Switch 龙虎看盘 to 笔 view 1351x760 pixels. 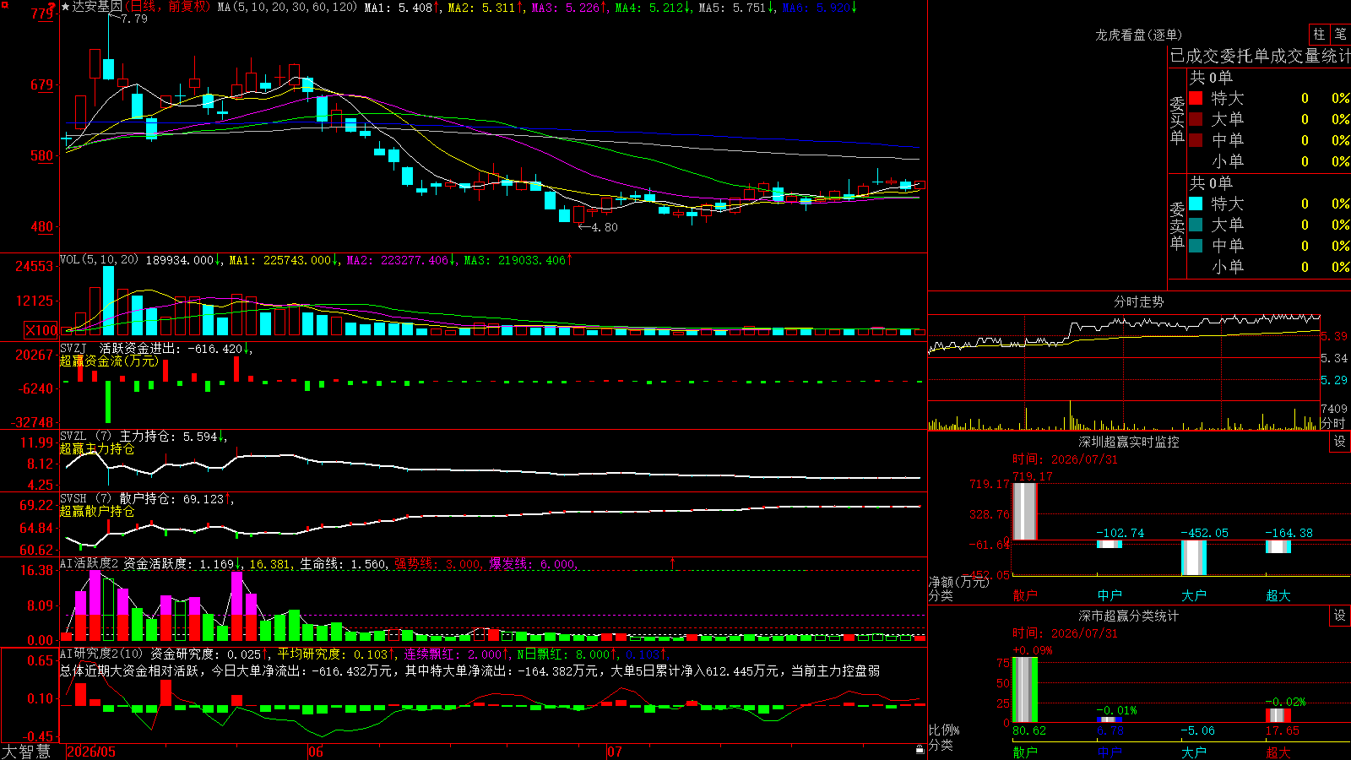click(x=1340, y=34)
